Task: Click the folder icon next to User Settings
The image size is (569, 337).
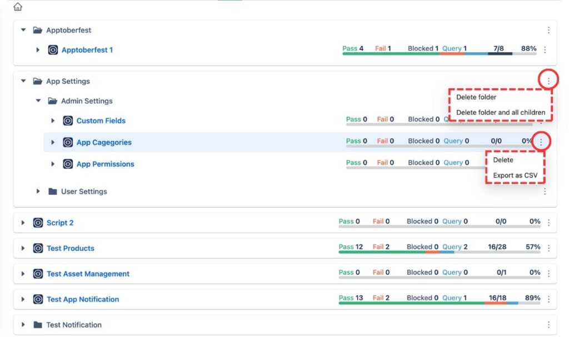Action: 53,192
